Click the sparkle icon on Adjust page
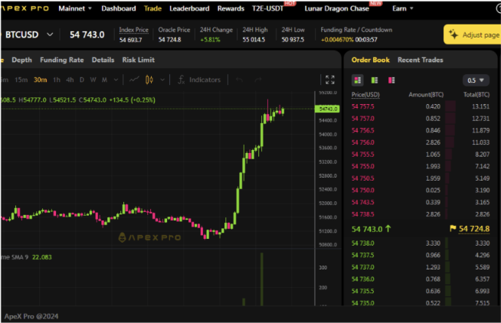 pos(454,34)
